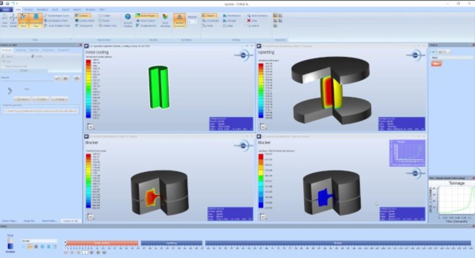Select the Rotate Model tool

point(13,21)
